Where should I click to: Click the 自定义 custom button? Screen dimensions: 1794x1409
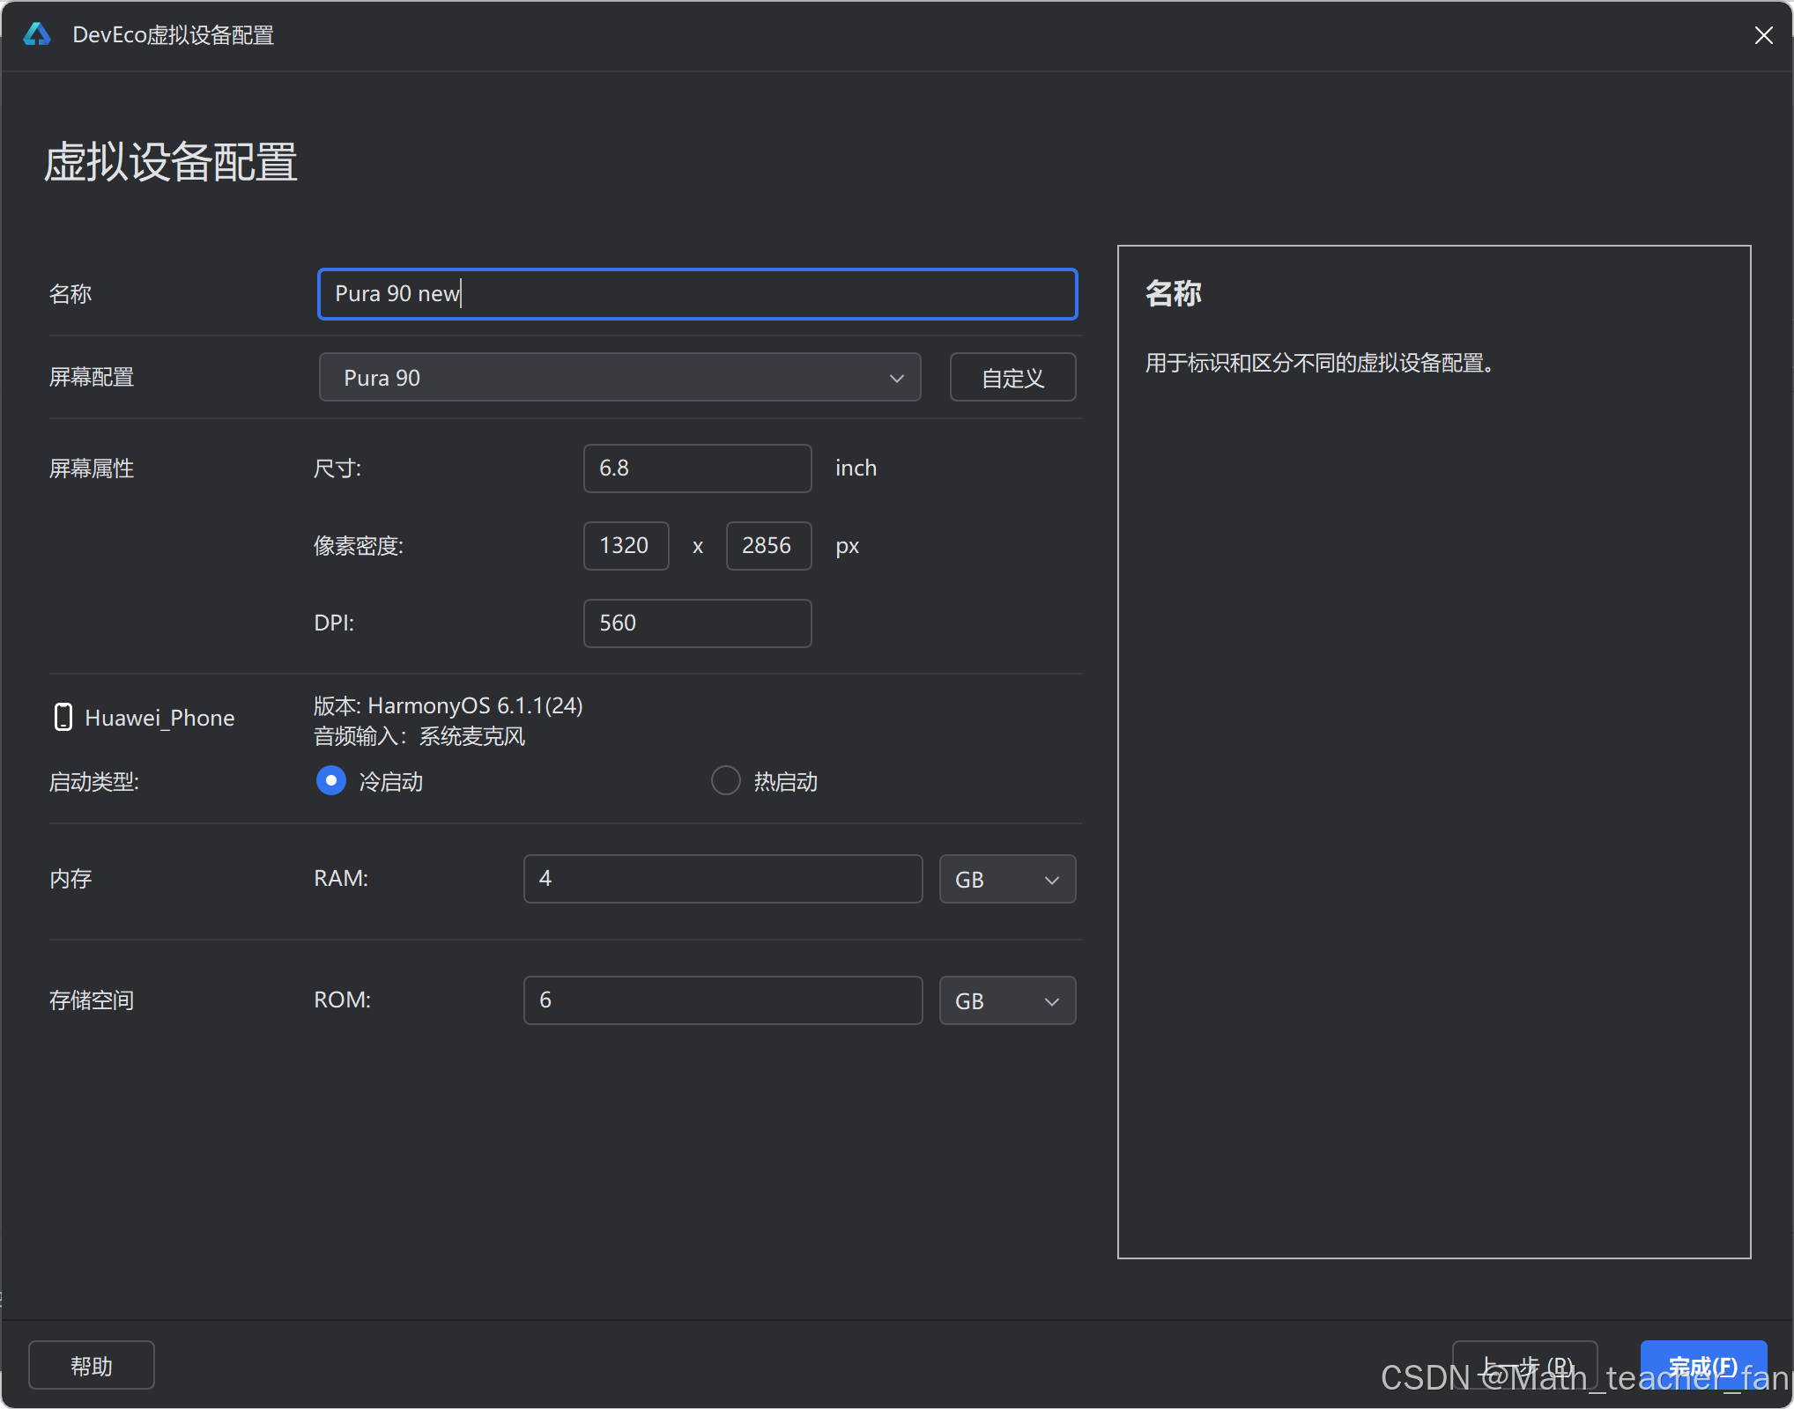(1012, 377)
